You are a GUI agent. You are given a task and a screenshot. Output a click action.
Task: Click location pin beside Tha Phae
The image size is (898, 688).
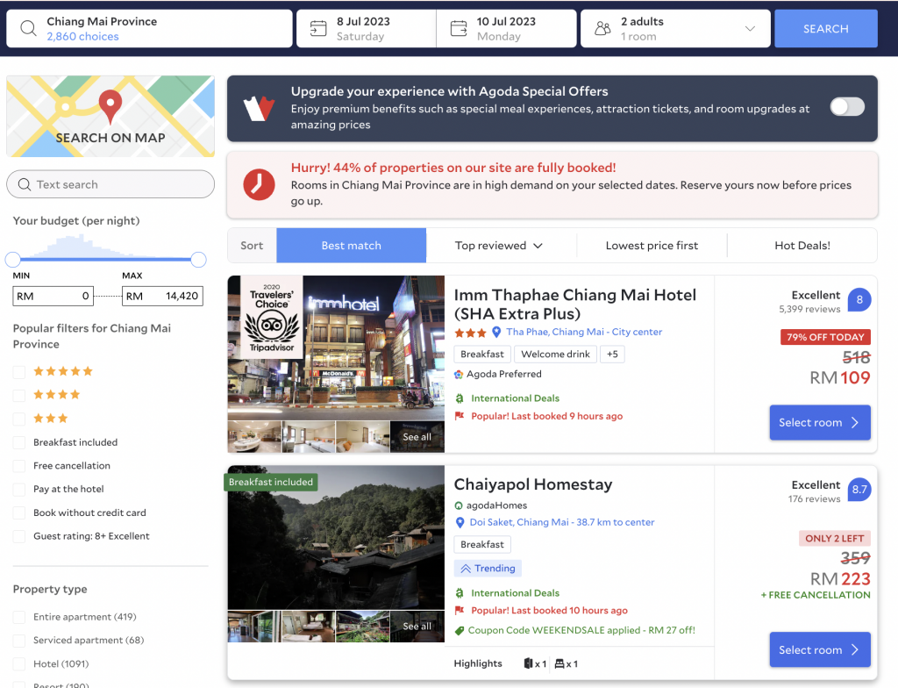[496, 332]
